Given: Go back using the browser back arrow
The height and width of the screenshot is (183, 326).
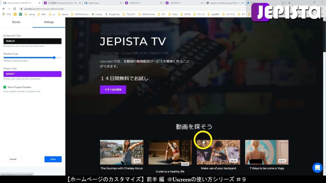Looking at the screenshot, I should 4,9.
